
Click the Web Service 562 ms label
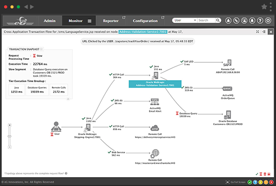click(x=116, y=154)
